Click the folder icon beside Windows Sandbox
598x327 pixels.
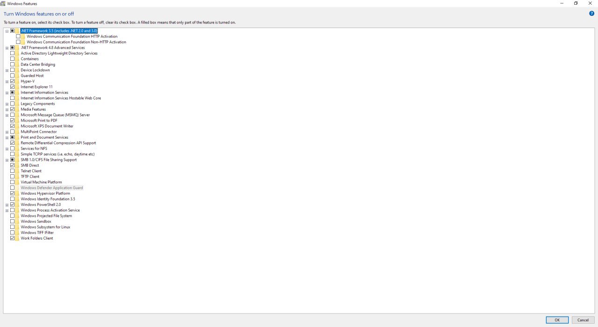click(x=18, y=221)
